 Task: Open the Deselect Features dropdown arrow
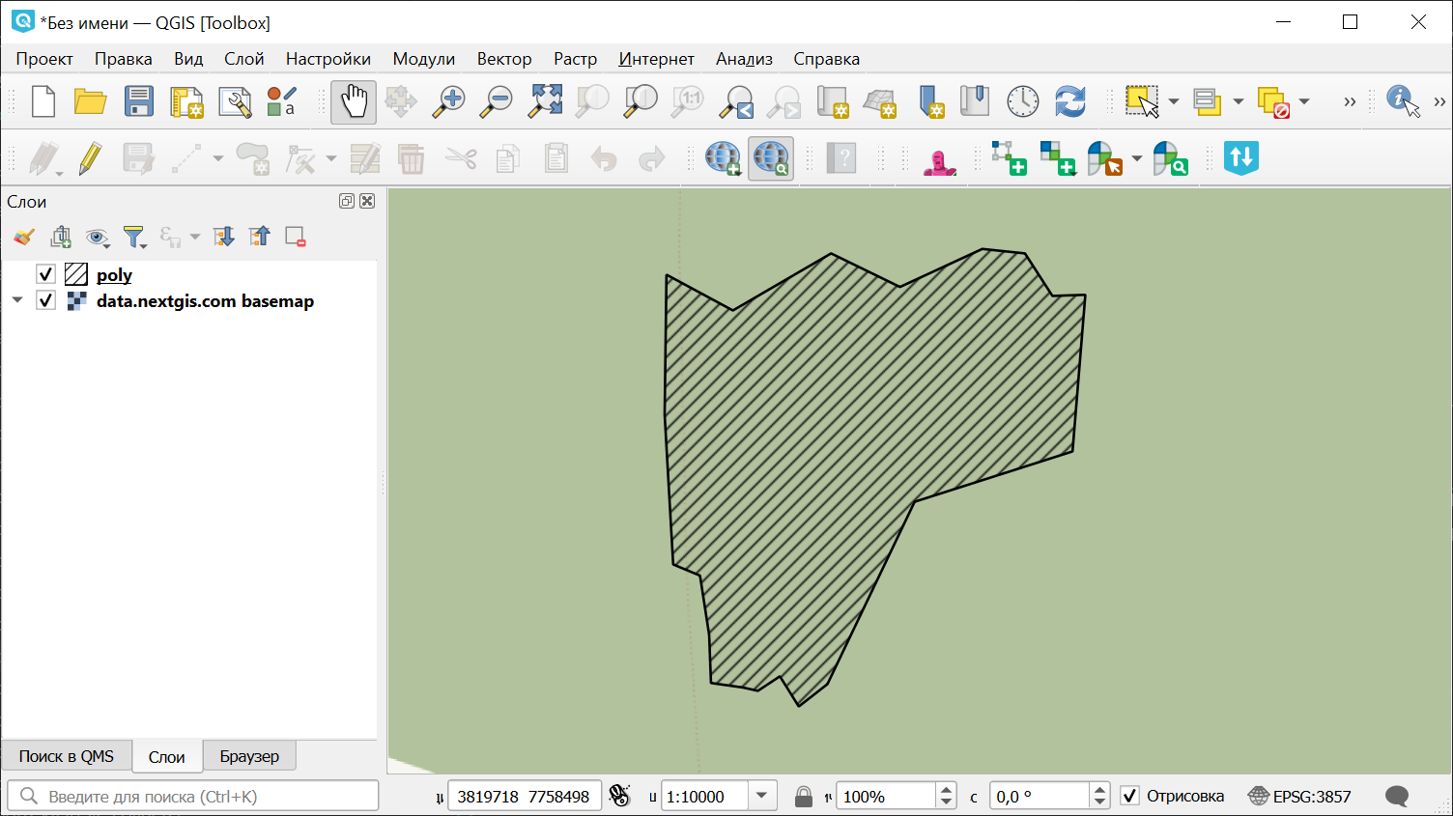click(1304, 101)
